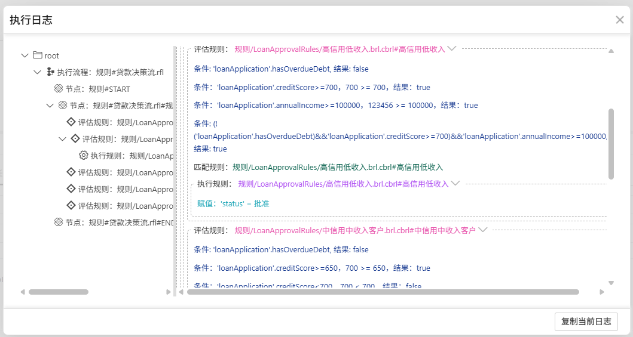The width and height of the screenshot is (633, 337).
Task: Collapse the 评估规则 高信用低收入 log section
Action: click(x=452, y=48)
